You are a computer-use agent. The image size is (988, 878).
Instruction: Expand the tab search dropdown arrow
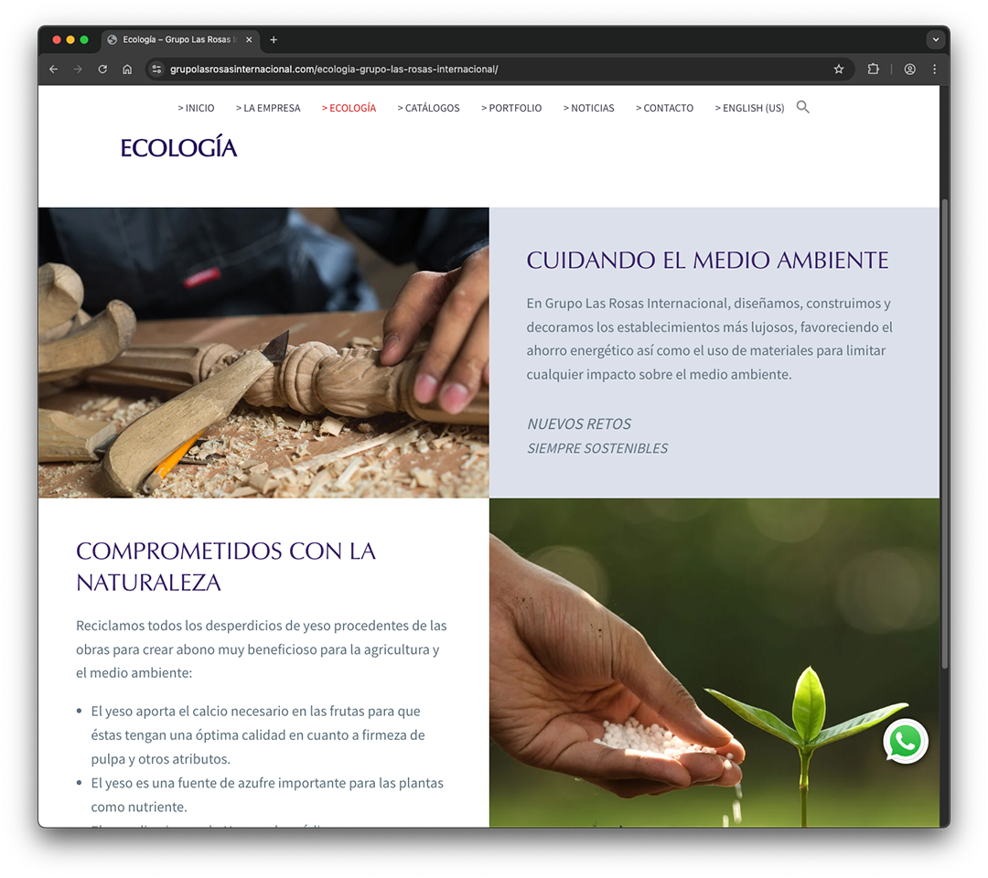(936, 39)
